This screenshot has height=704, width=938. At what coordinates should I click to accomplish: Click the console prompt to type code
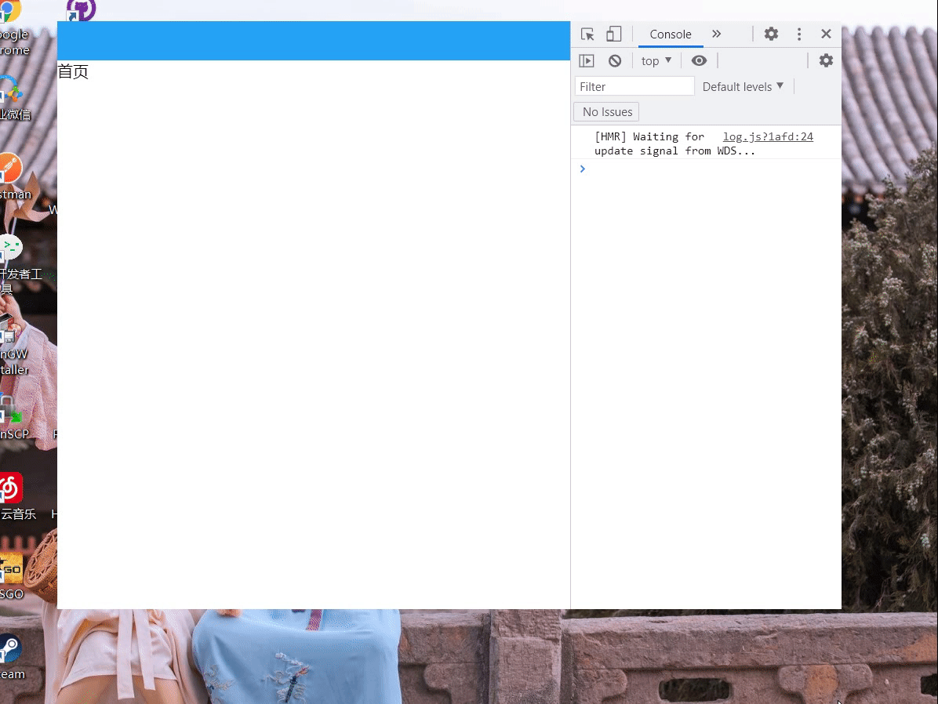pyautogui.click(x=627, y=169)
